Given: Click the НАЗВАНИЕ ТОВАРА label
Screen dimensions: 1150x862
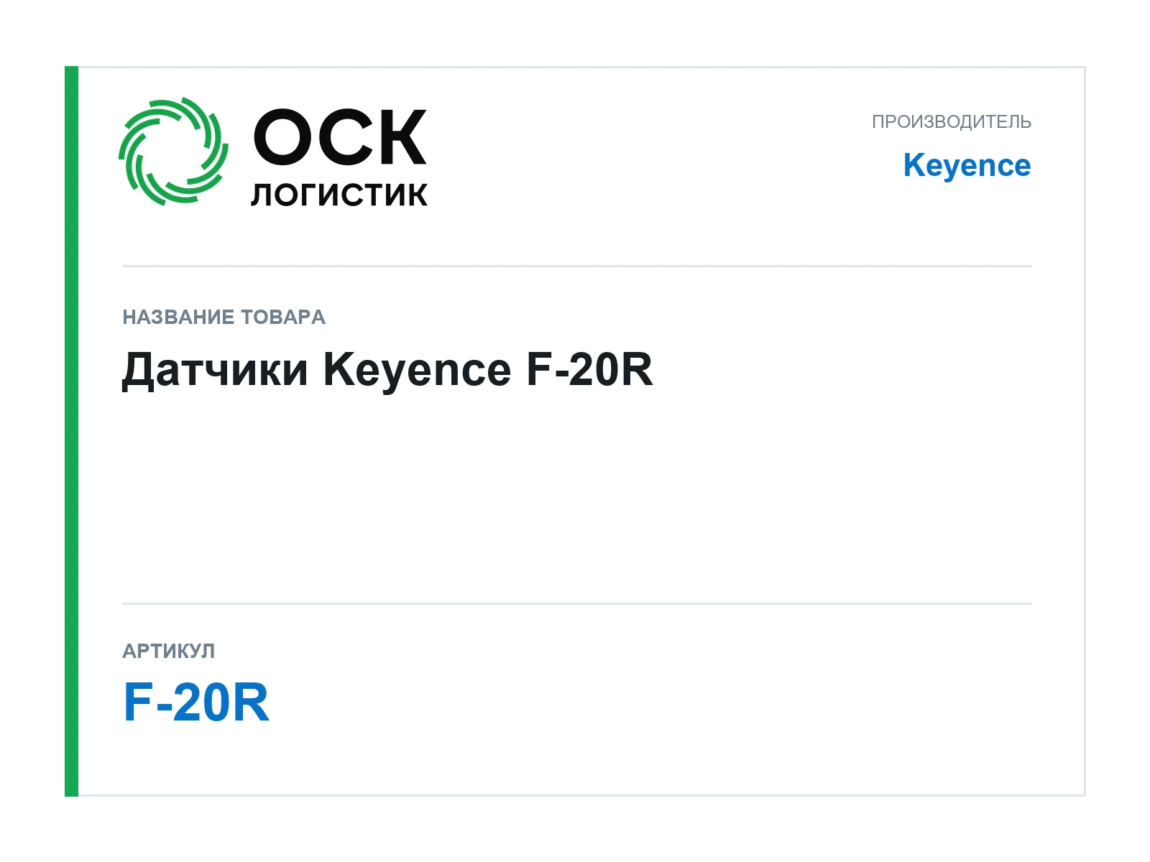Looking at the screenshot, I should 224,318.
